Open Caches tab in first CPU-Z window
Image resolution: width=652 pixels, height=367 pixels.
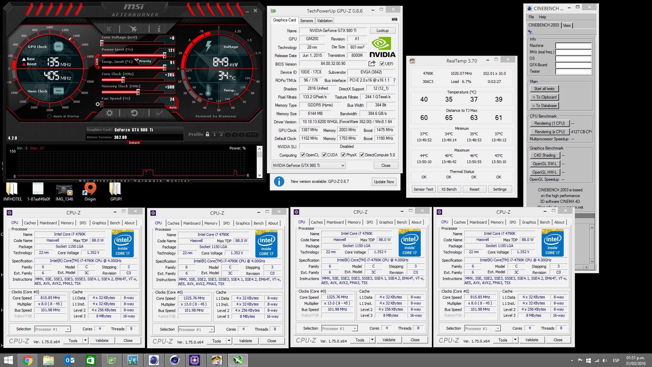(x=30, y=223)
